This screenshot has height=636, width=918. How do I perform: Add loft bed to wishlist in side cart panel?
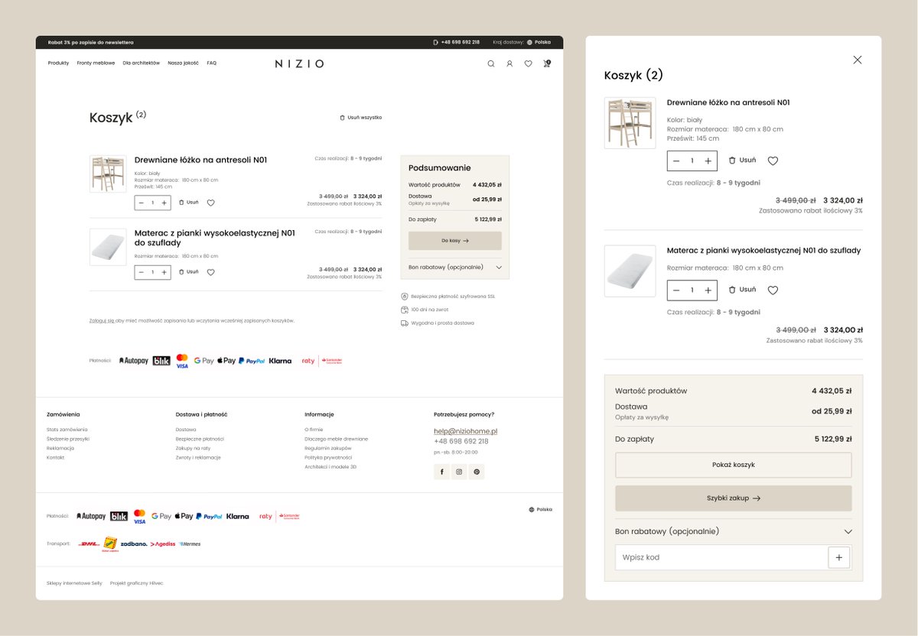tap(773, 161)
